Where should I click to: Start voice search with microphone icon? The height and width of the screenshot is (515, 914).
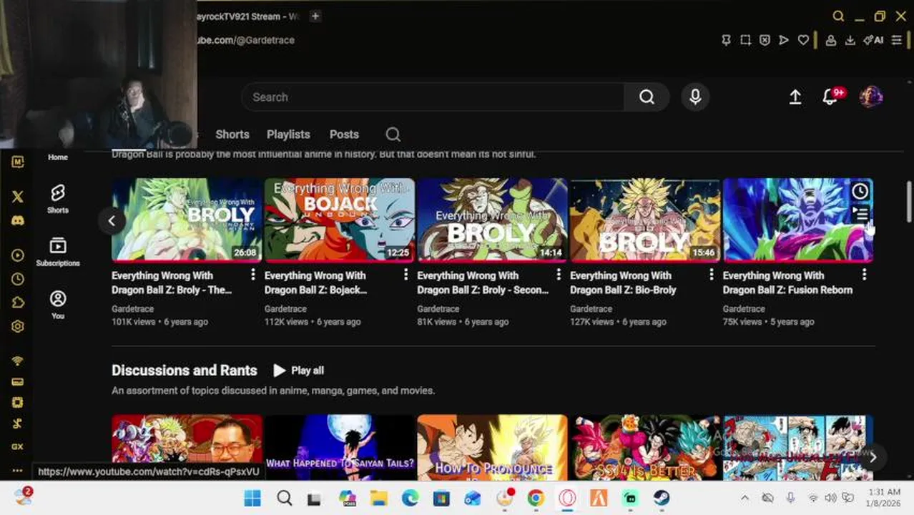695,97
